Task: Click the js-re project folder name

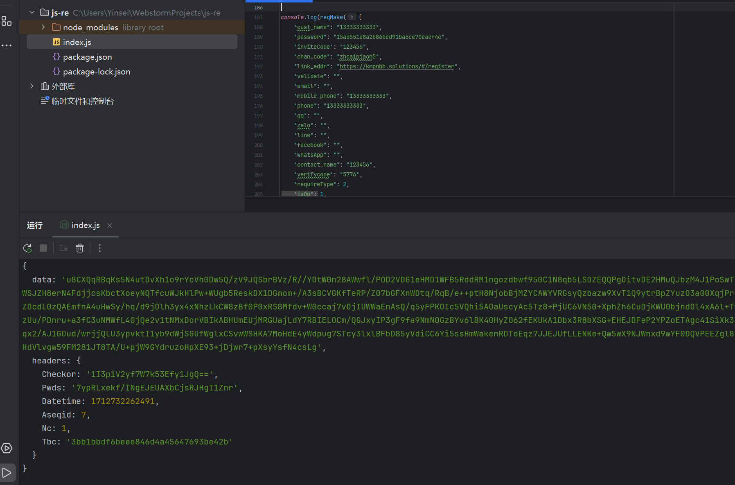Action: [x=60, y=13]
